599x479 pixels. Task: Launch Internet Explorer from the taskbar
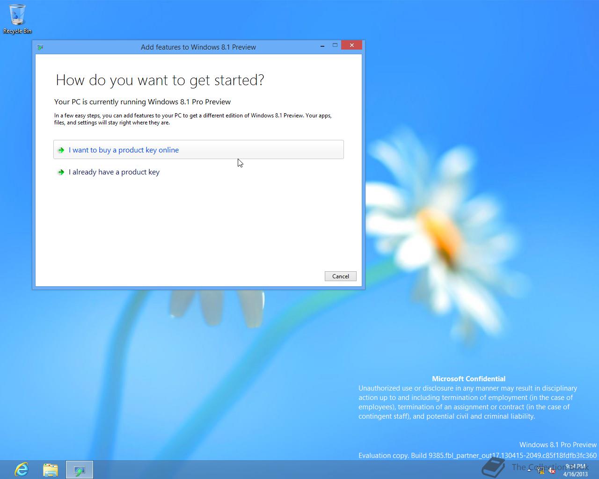pyautogui.click(x=22, y=469)
